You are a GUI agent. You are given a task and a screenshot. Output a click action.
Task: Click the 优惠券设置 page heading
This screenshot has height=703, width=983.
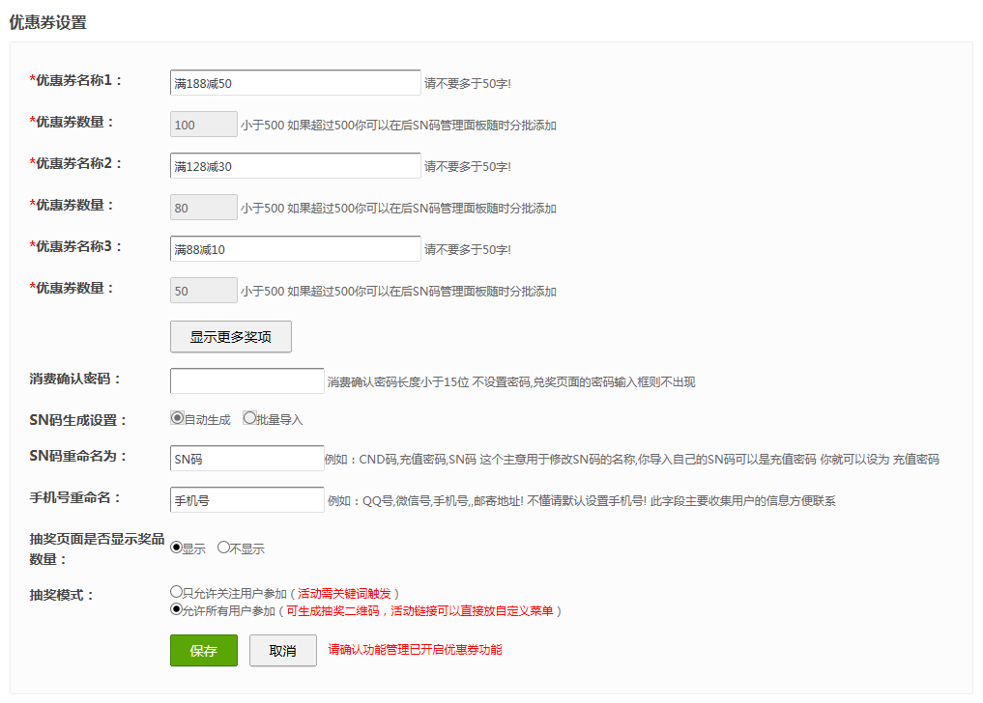click(48, 22)
